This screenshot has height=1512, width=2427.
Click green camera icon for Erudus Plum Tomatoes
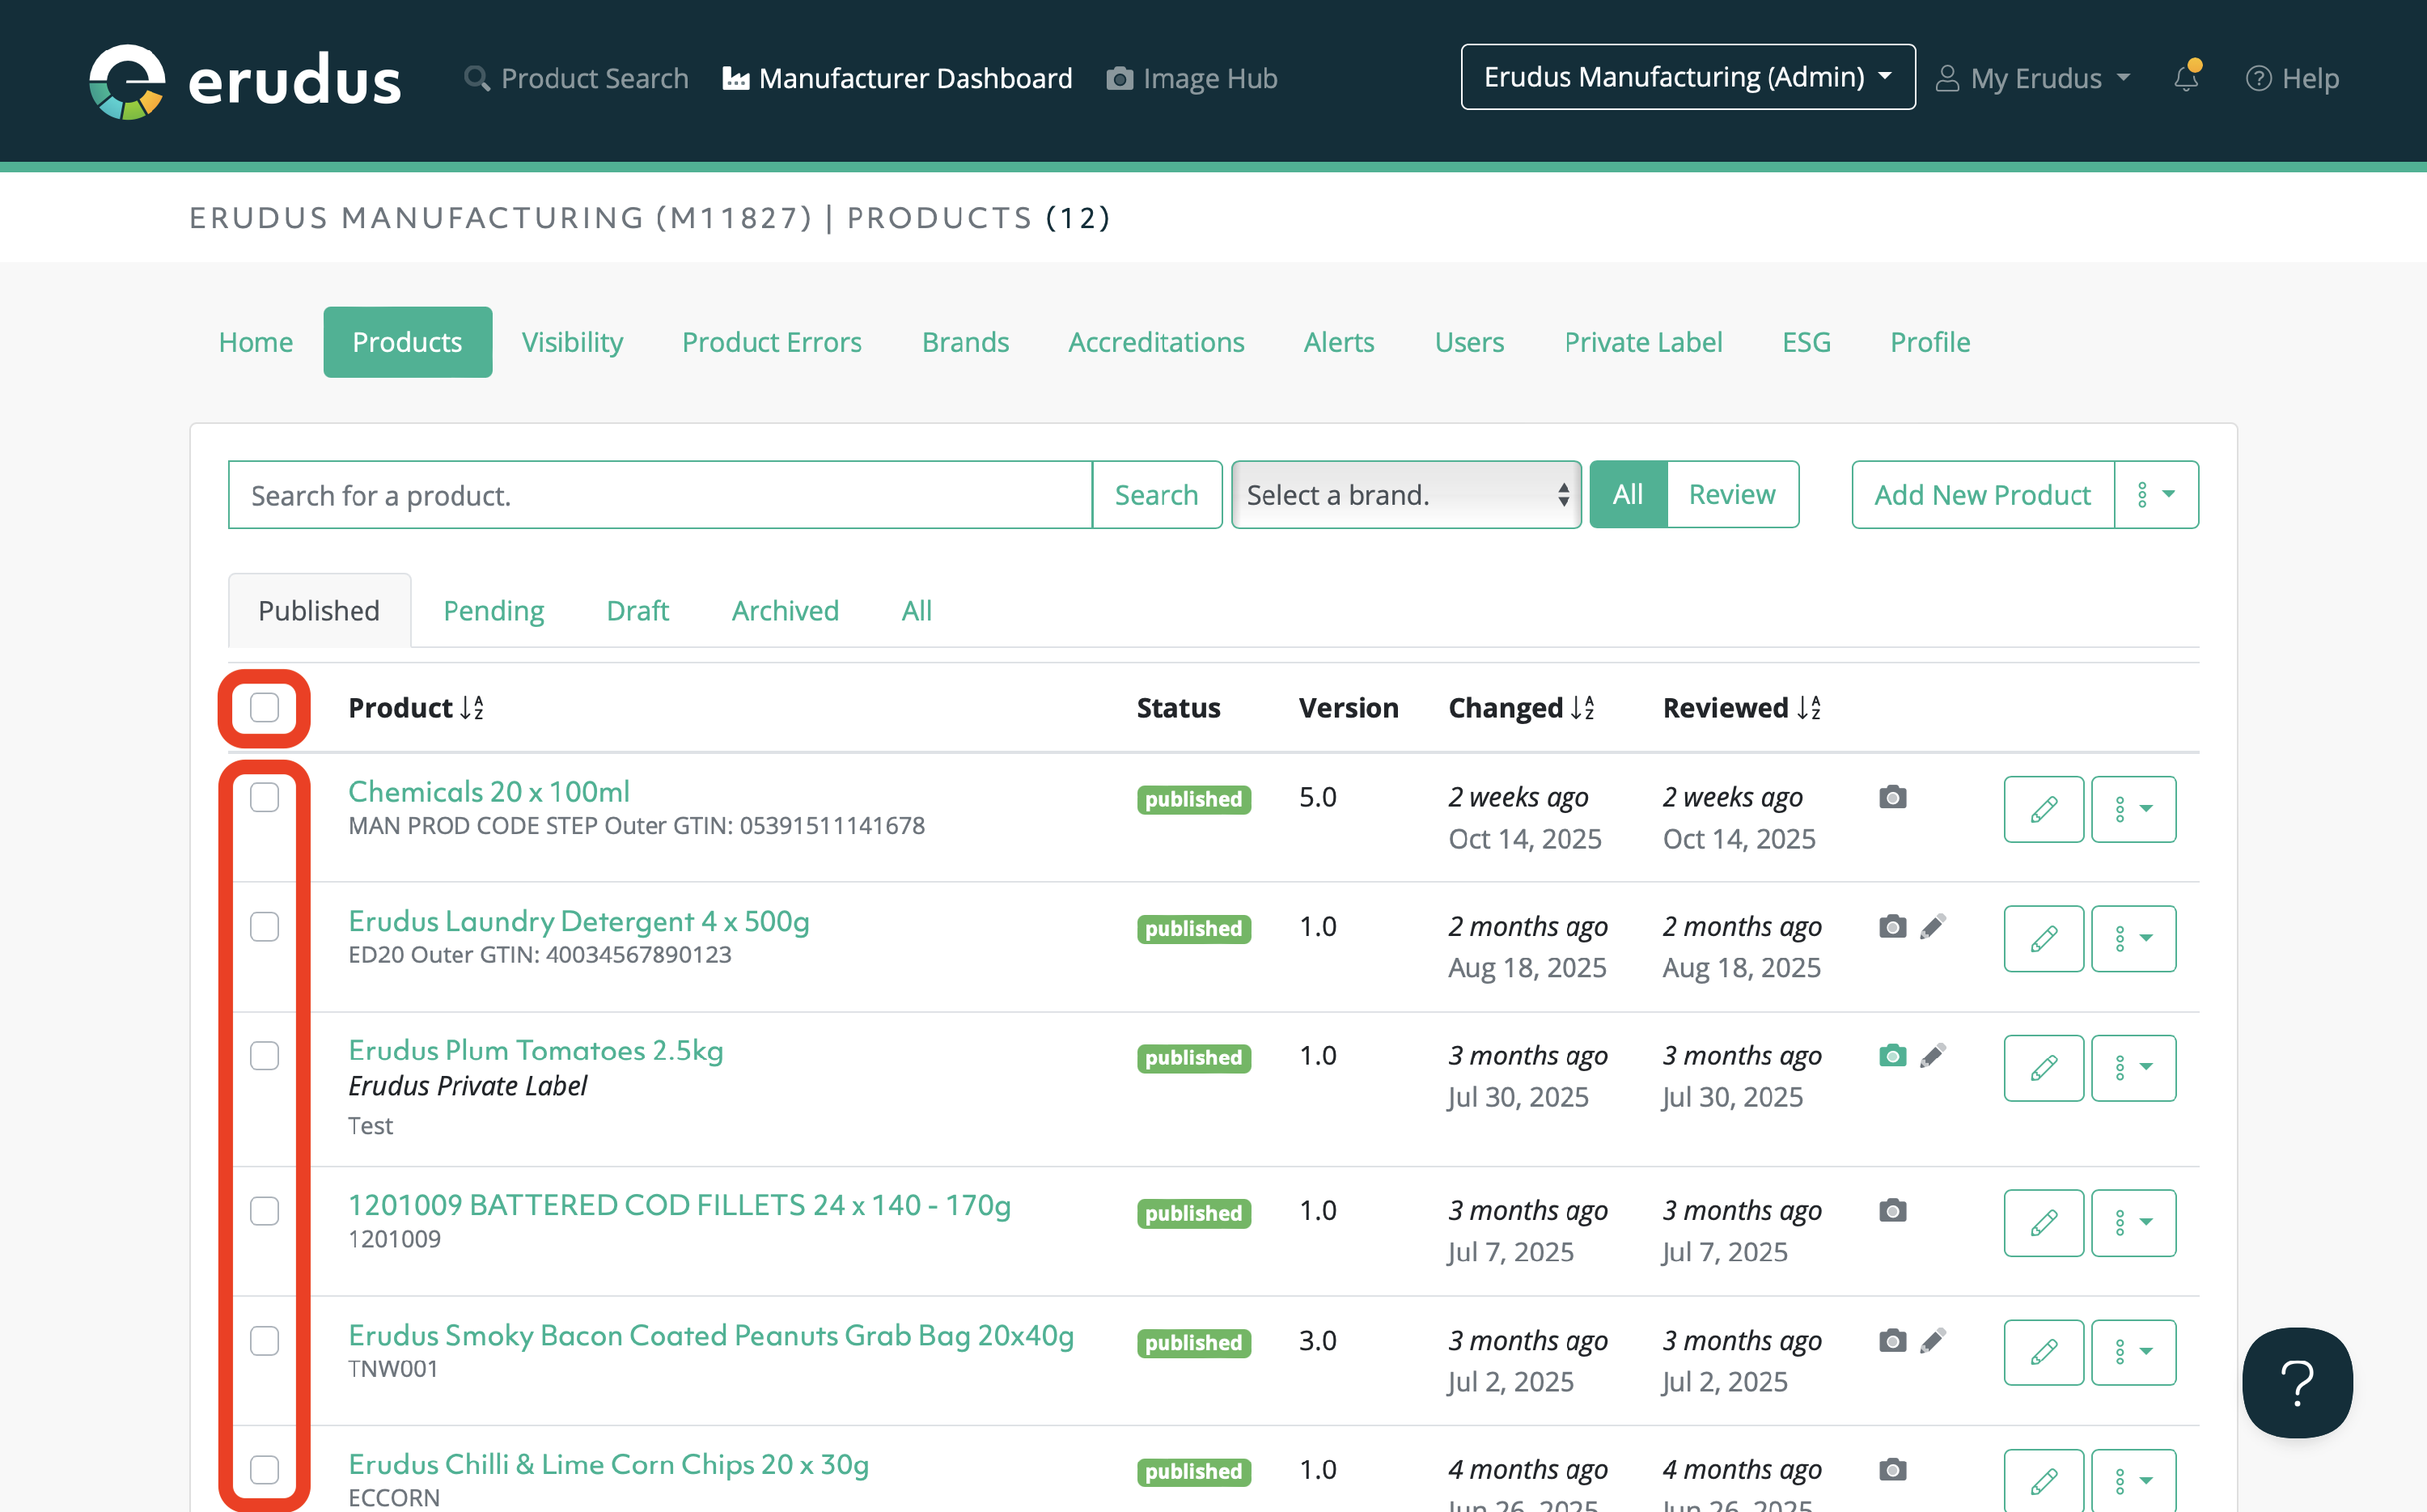click(1892, 1055)
